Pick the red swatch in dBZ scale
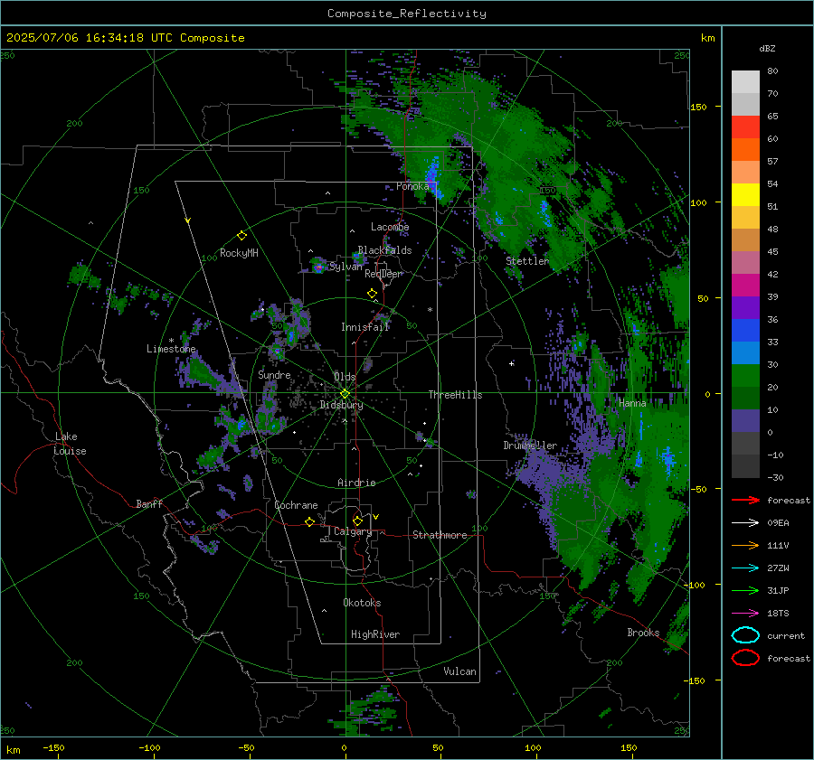814x760 pixels. click(x=745, y=127)
